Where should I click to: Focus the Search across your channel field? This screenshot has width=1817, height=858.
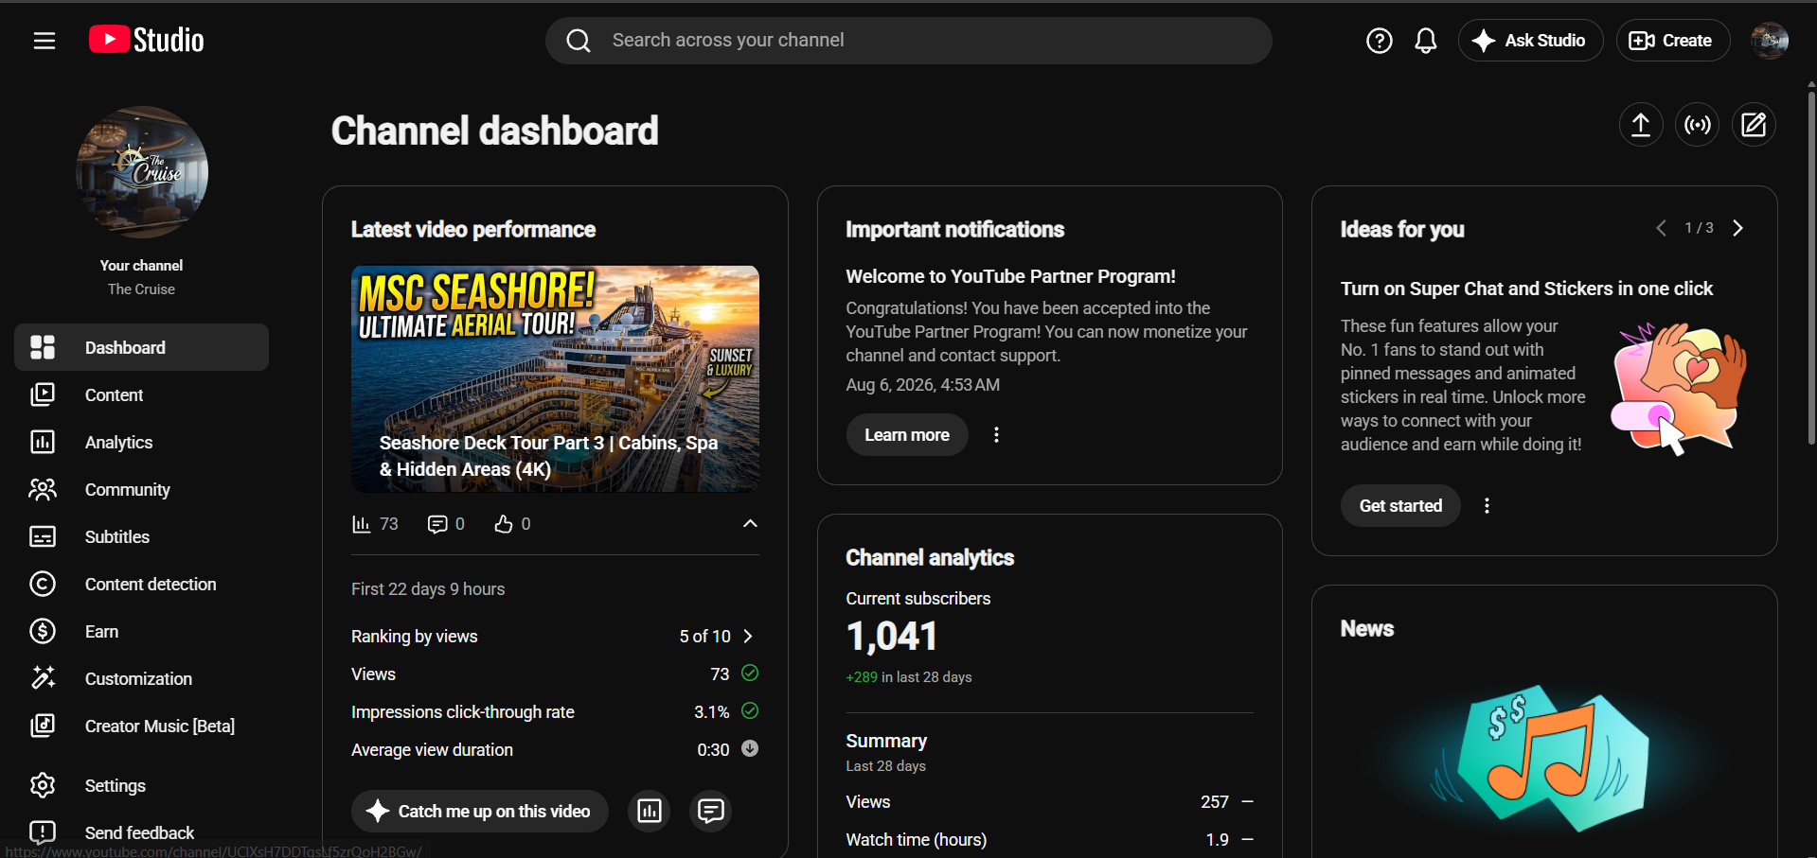(x=909, y=41)
